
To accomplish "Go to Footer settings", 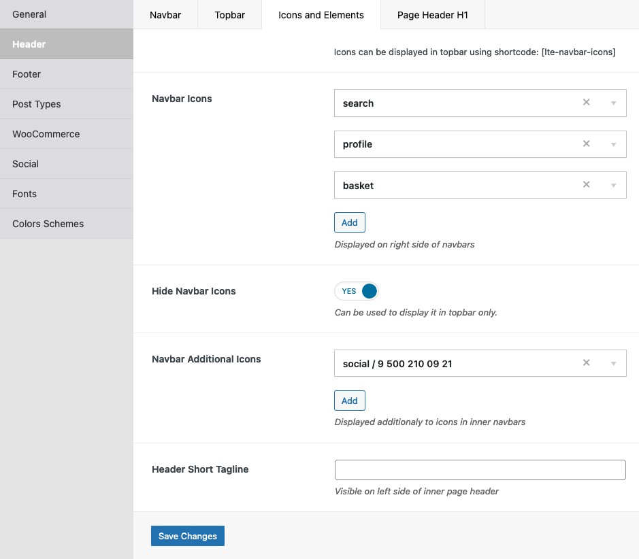I will click(67, 74).
